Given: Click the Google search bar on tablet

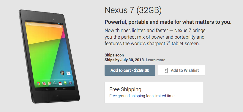Looking at the screenshot, I should pos(45,25).
